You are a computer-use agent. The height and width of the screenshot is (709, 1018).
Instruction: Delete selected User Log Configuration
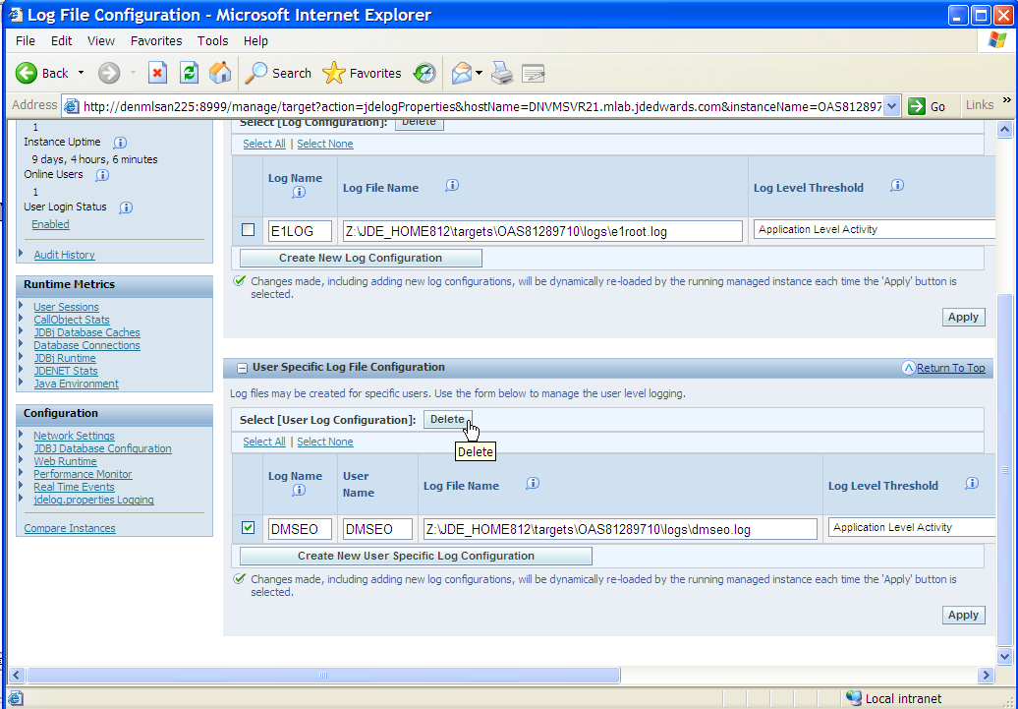point(447,419)
